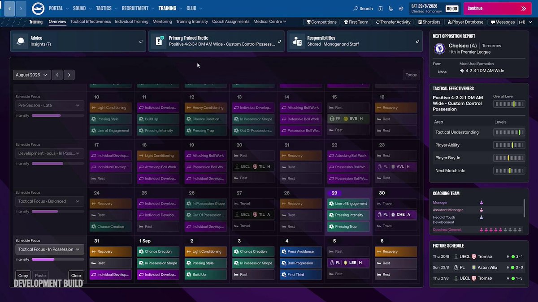Expand the Primary Trained Tactic popout icon

point(279,41)
